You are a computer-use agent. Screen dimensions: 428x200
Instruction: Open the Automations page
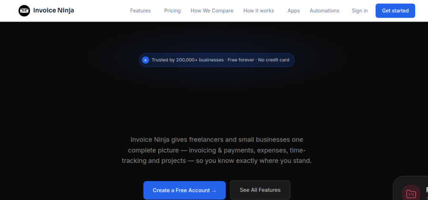324,10
